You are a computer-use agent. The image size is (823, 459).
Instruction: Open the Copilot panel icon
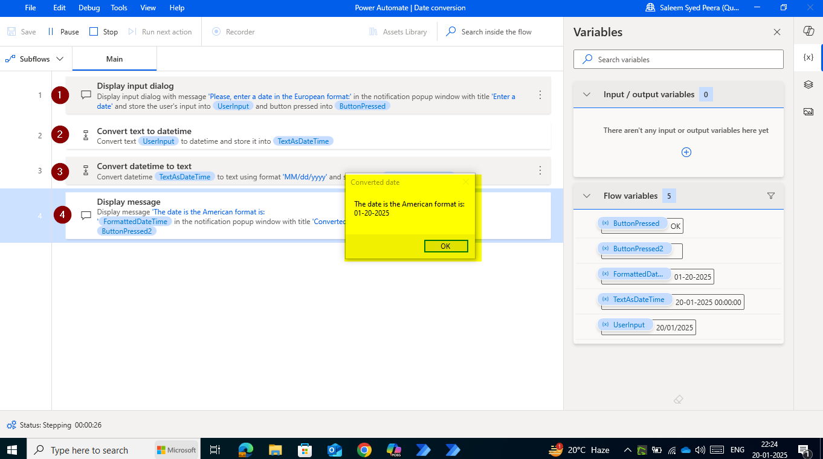[x=808, y=31]
